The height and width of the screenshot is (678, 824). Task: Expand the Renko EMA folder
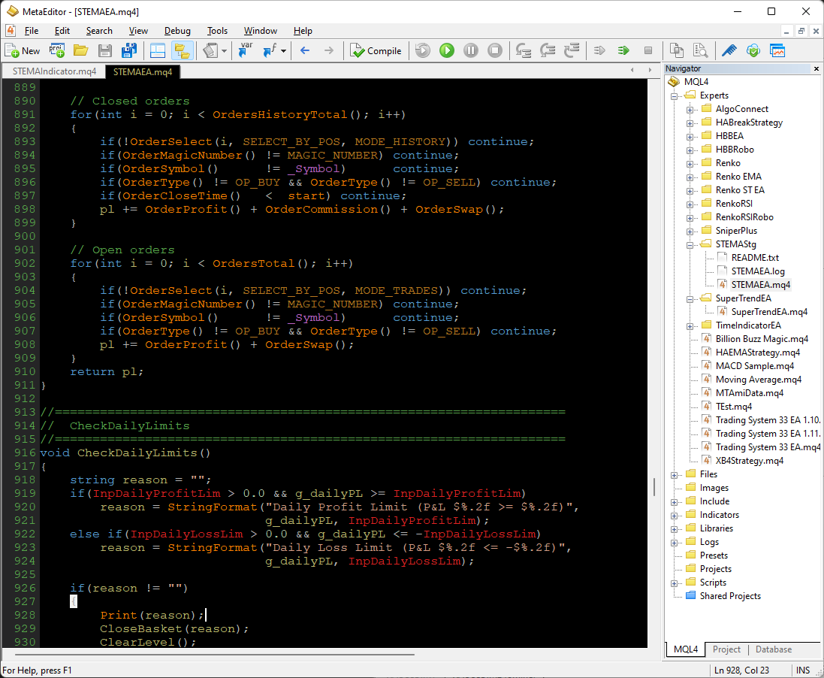[690, 177]
